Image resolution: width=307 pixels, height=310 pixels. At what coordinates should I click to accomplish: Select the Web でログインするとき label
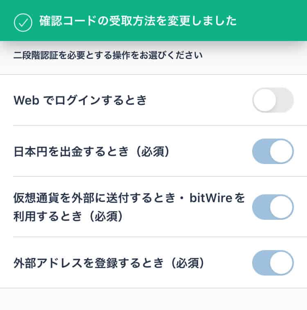point(80,100)
